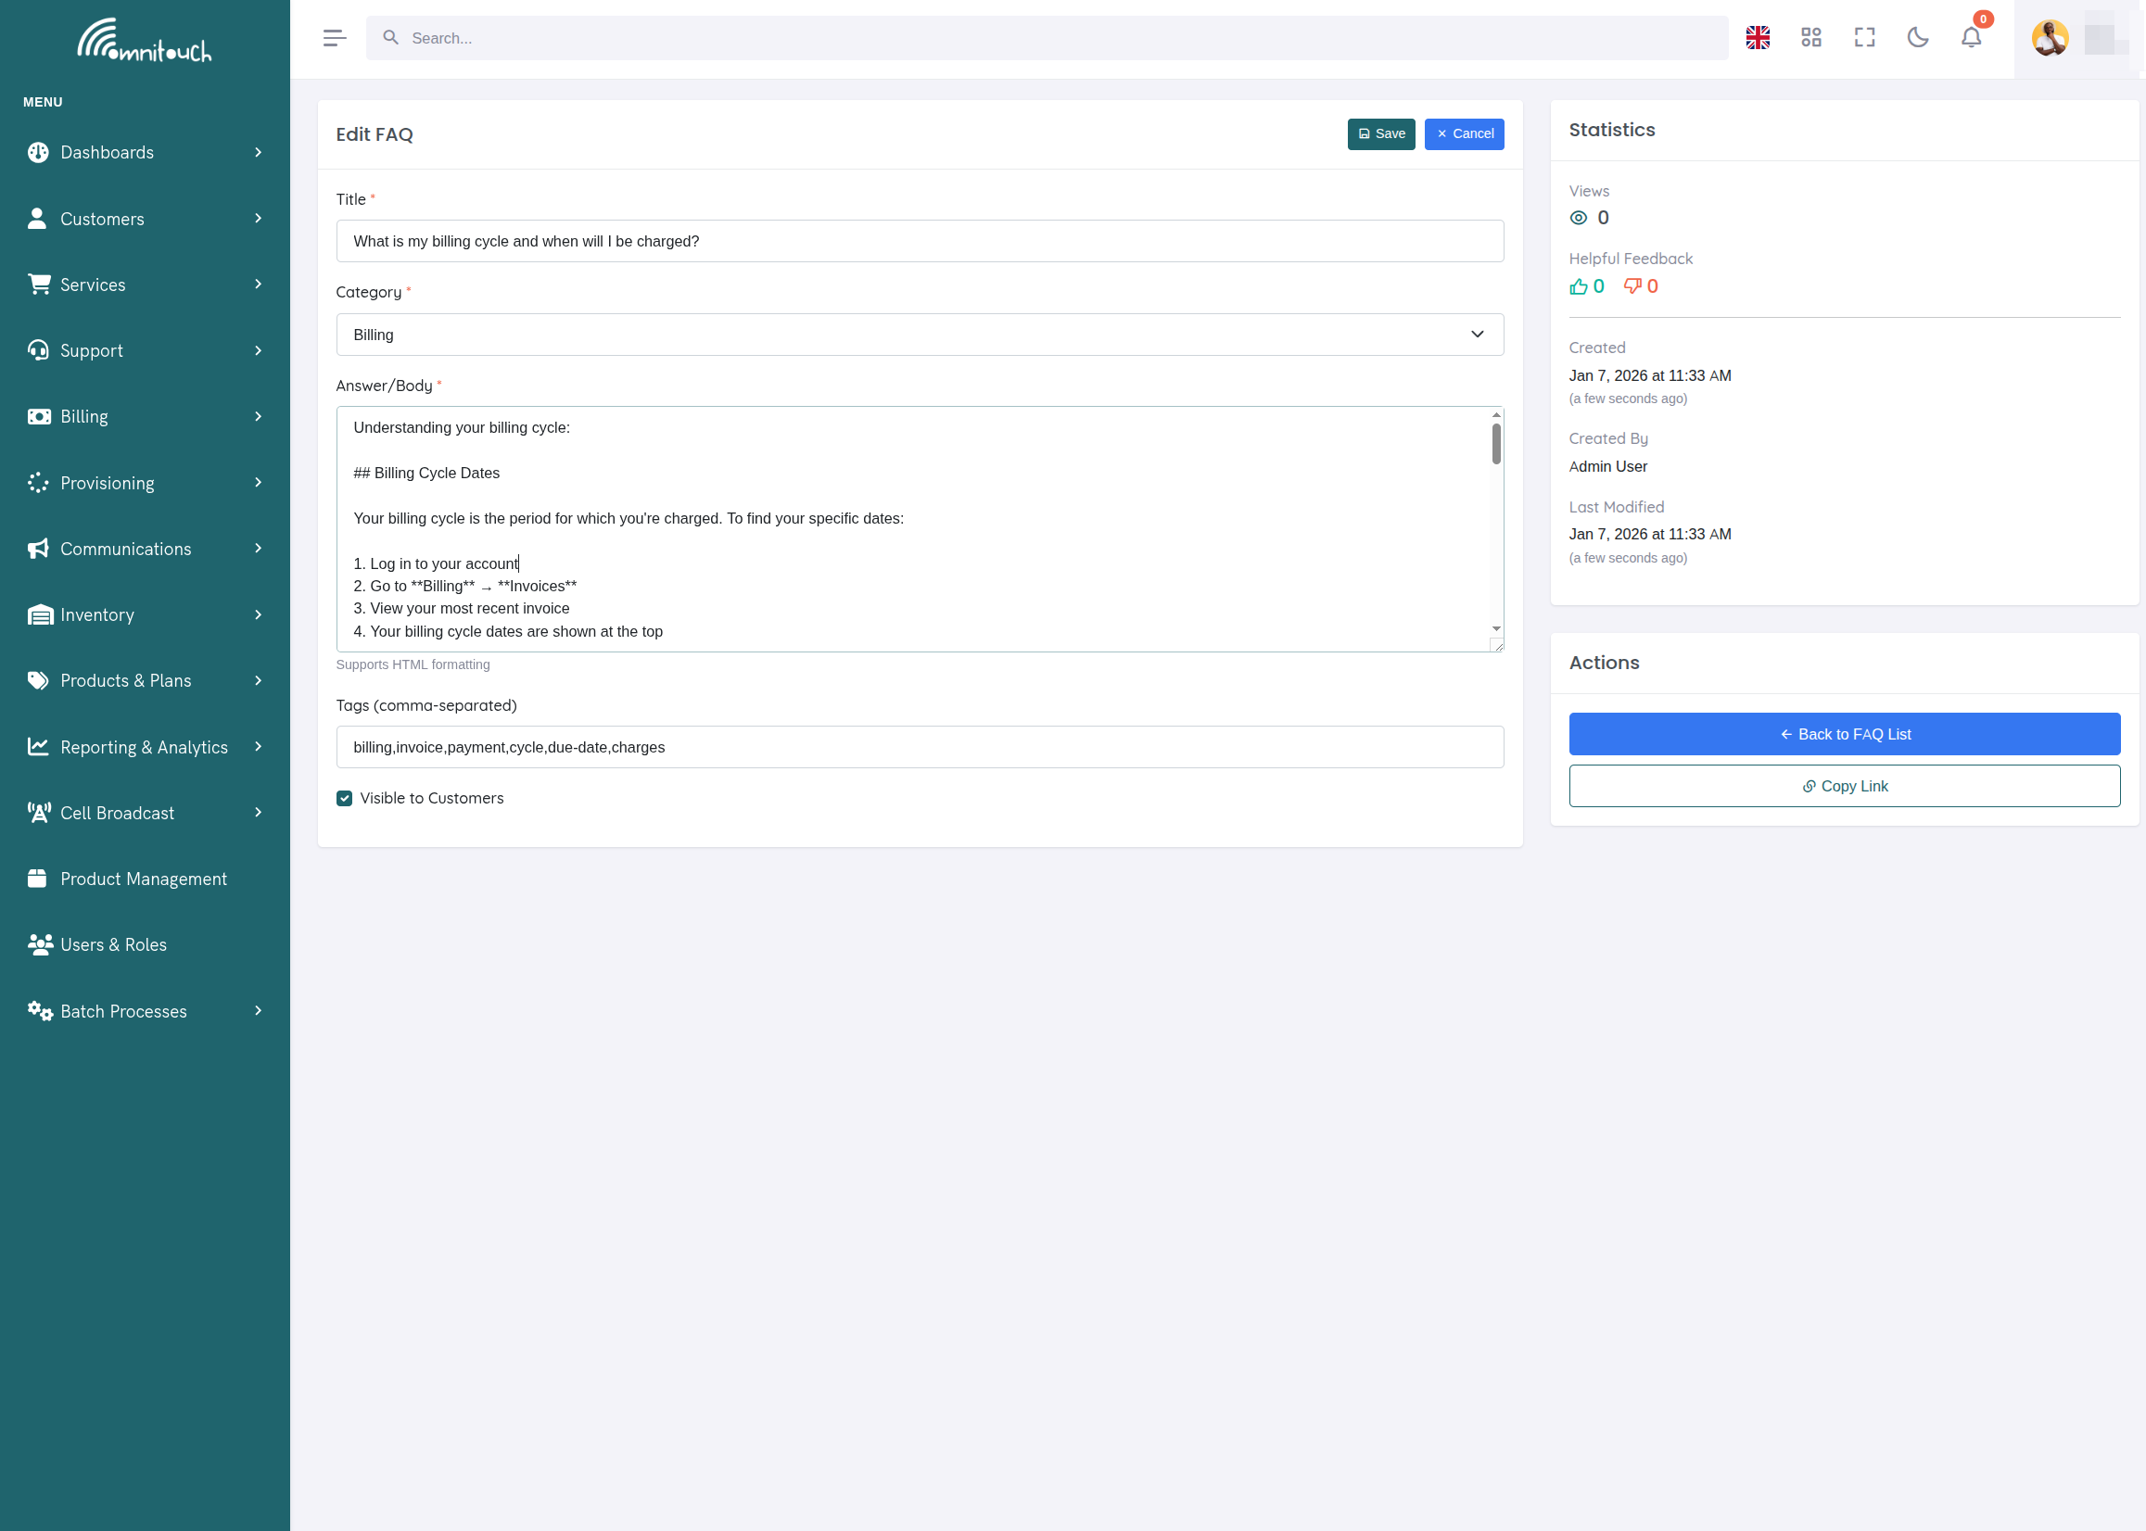Click the search magnifier icon
Viewport: 2146px width, 1531px height.
(390, 38)
